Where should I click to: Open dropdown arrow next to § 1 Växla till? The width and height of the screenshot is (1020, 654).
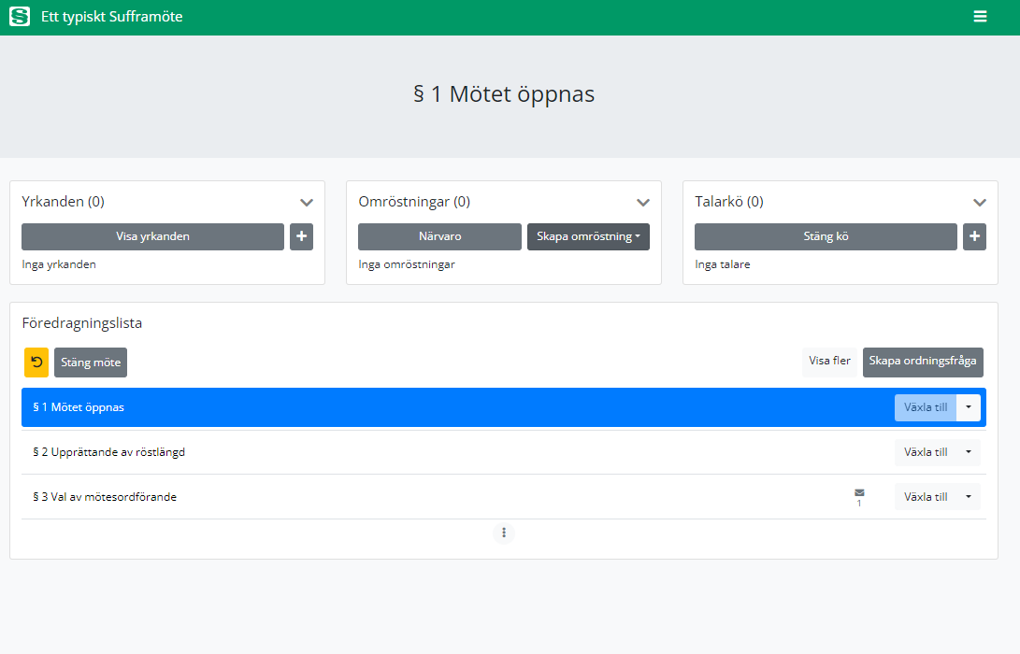(x=969, y=407)
